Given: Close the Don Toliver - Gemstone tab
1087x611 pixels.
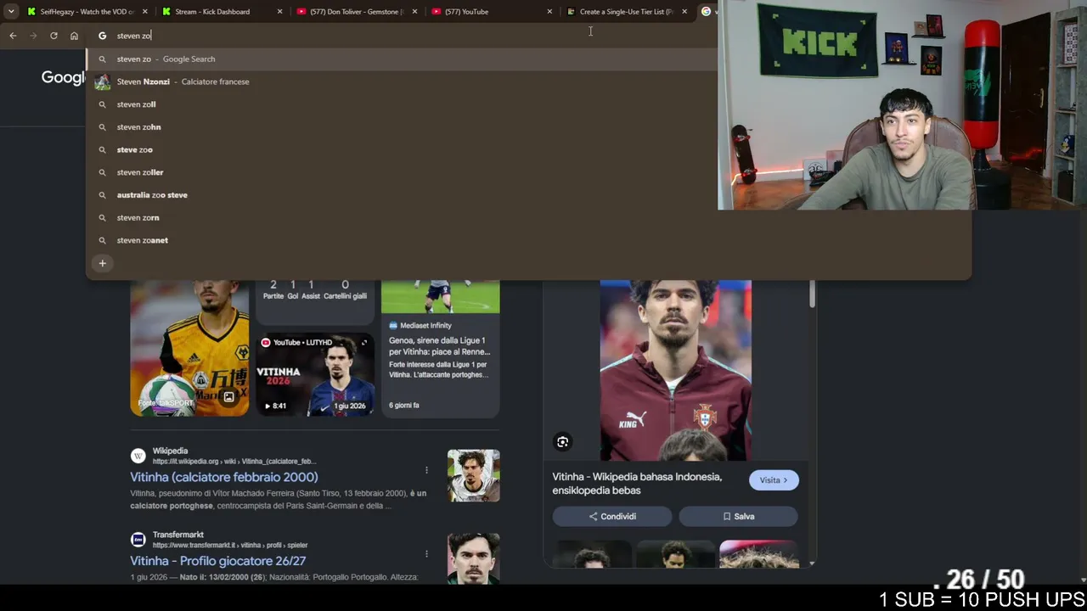Looking at the screenshot, I should pyautogui.click(x=414, y=12).
